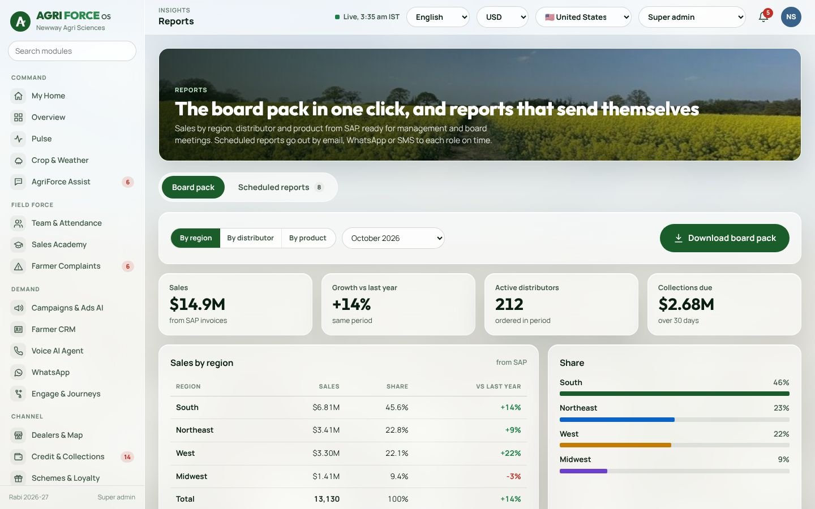Click the NS user avatar
This screenshot has width=815, height=509.
pyautogui.click(x=791, y=17)
